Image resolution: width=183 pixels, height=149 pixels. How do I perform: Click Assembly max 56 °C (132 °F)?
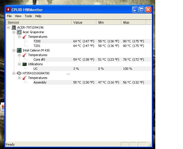134,82
